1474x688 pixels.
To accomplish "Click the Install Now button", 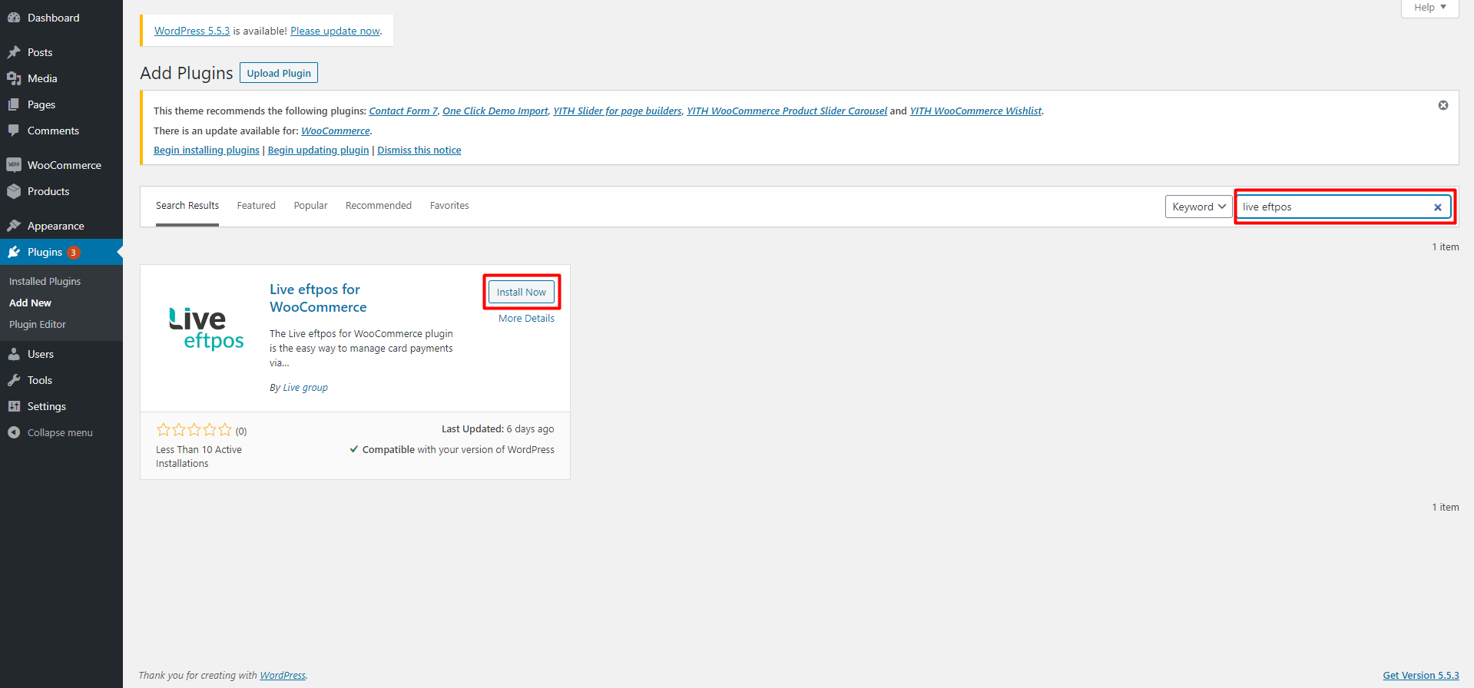I will [522, 292].
